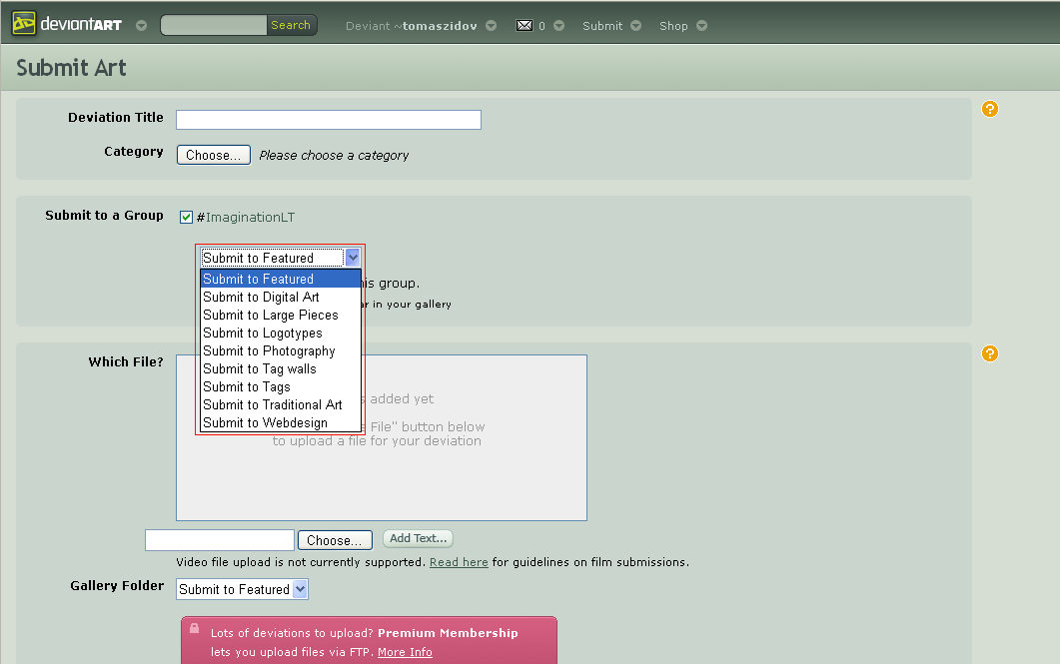Viewport: 1060px width, 664px height.
Task: Click the help icon beside Deviation Title
Action: click(x=990, y=109)
